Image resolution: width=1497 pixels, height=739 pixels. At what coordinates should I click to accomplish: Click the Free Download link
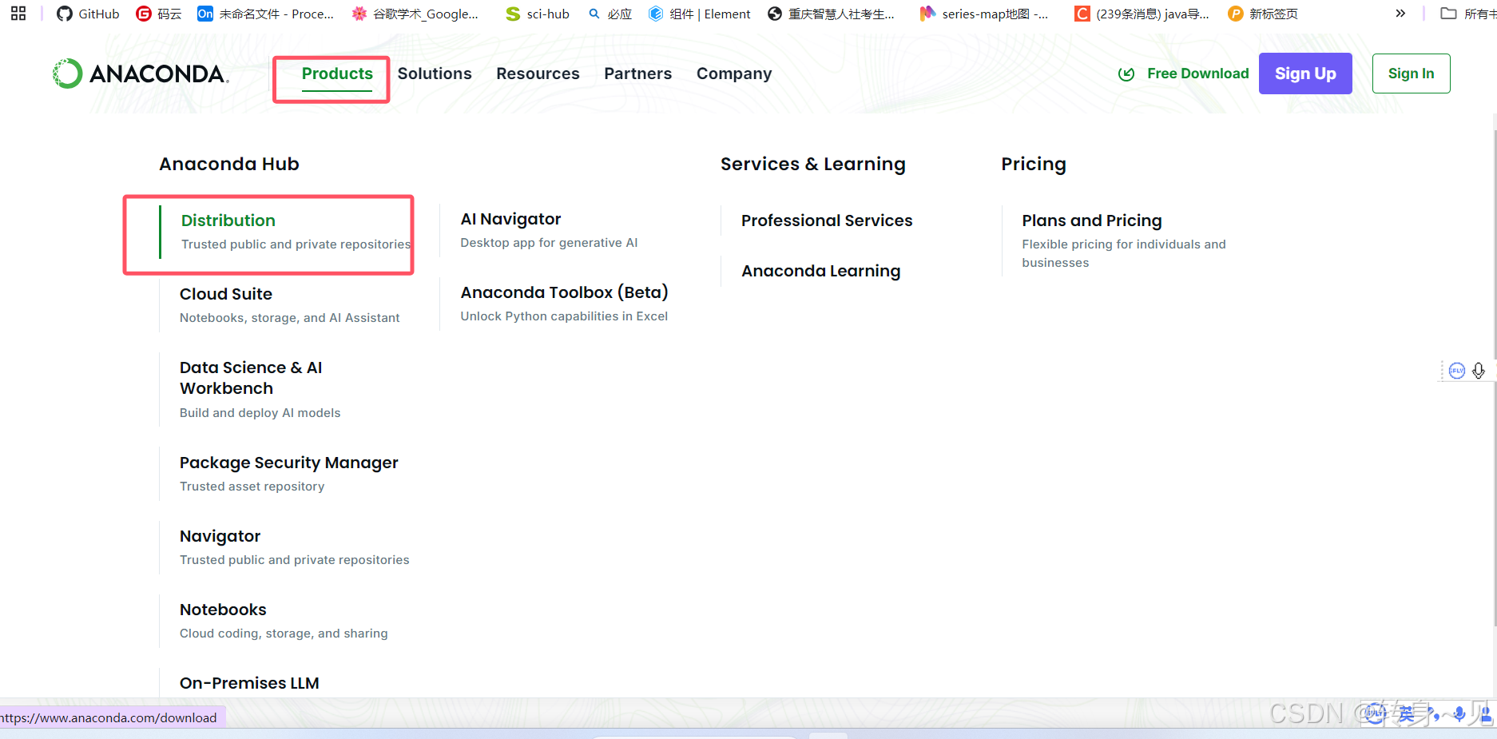tap(1197, 74)
